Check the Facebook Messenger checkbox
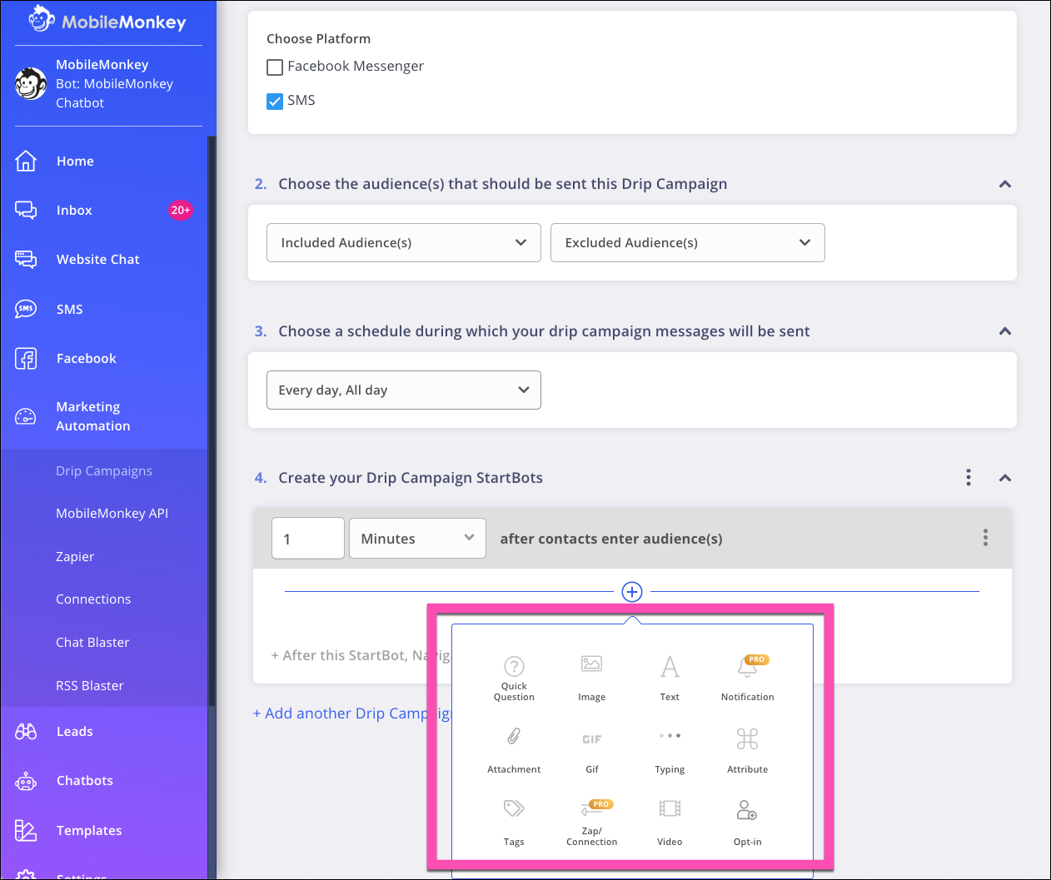This screenshot has width=1051, height=880. pos(275,67)
